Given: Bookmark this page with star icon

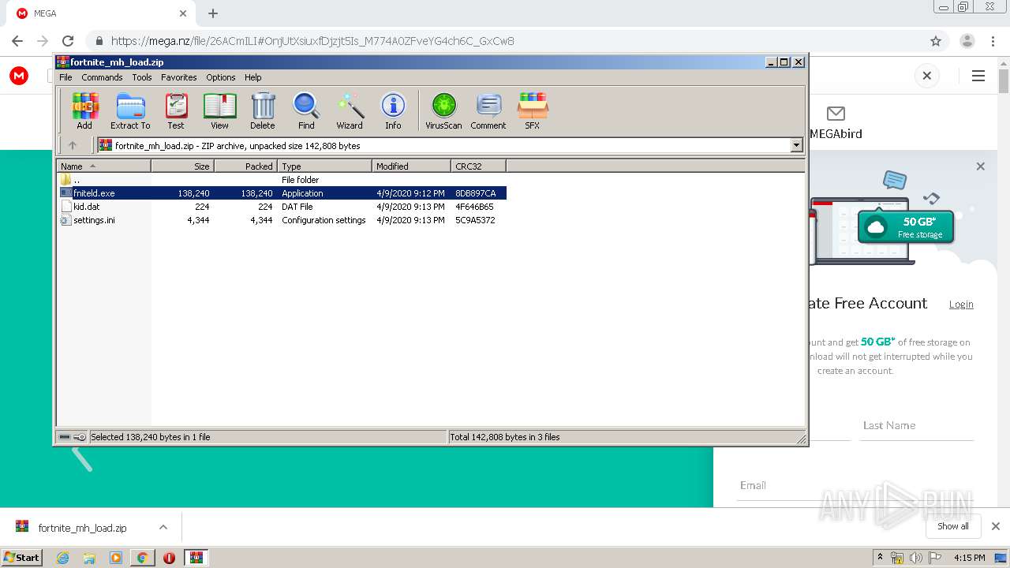Looking at the screenshot, I should (936, 41).
